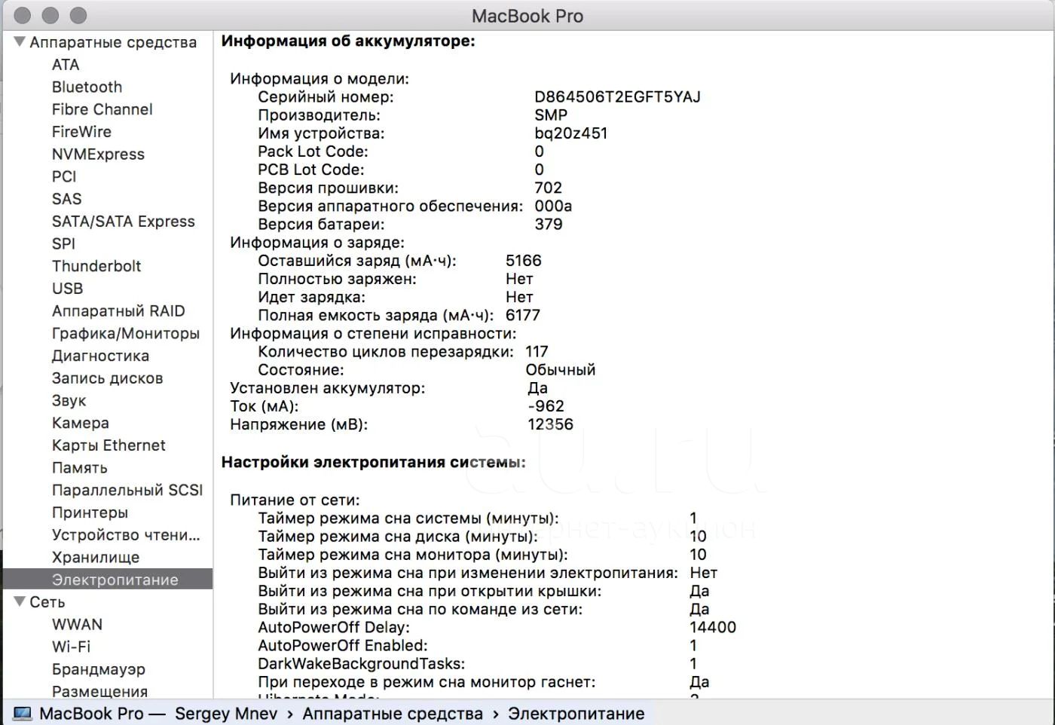Open Аппаратный RAID entry
Image resolution: width=1055 pixels, height=725 pixels.
118,310
